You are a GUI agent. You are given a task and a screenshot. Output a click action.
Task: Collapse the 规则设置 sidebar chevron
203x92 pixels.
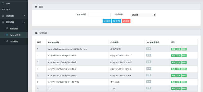25,22
